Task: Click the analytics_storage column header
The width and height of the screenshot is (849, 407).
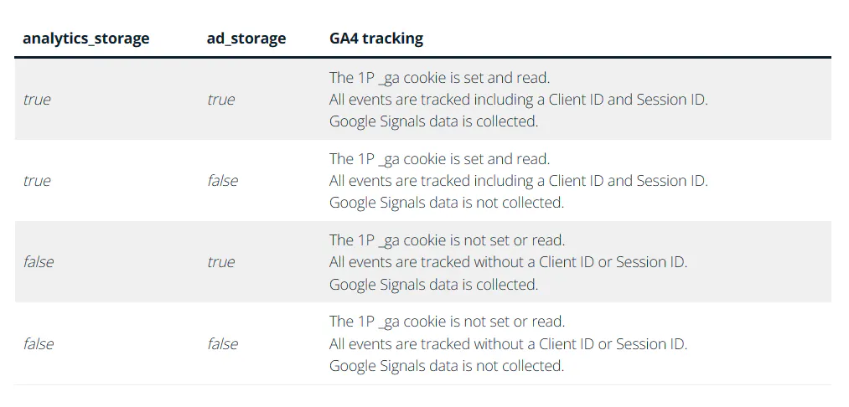Action: point(85,39)
